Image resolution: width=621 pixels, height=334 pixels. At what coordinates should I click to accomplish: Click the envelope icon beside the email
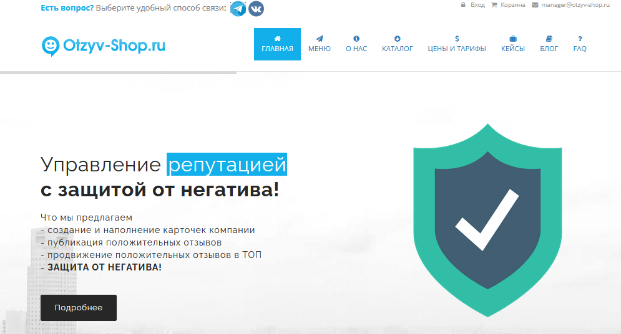coord(535,5)
